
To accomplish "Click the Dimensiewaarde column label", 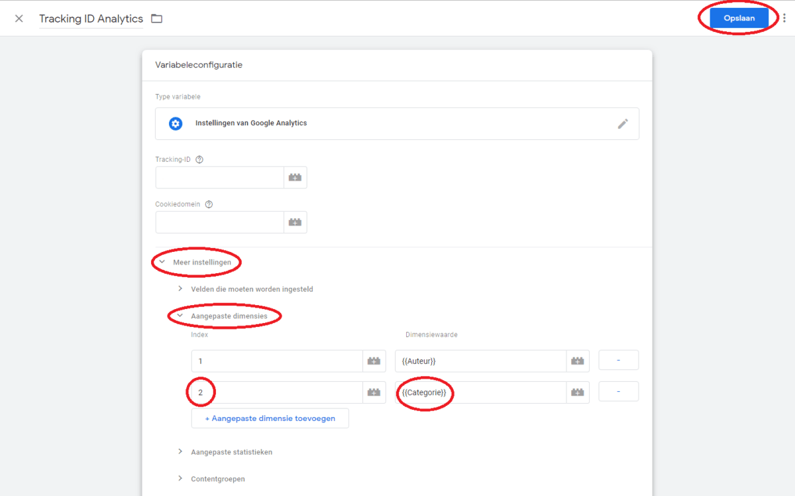I will (431, 335).
